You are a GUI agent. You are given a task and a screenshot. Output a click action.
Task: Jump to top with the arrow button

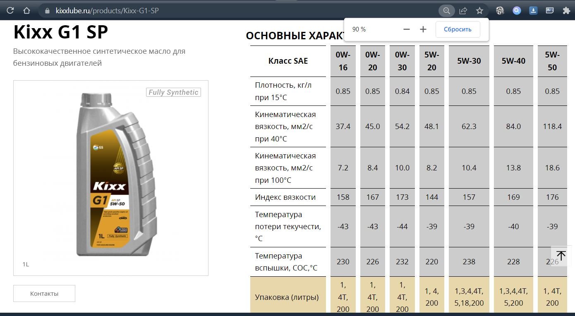pos(561,256)
